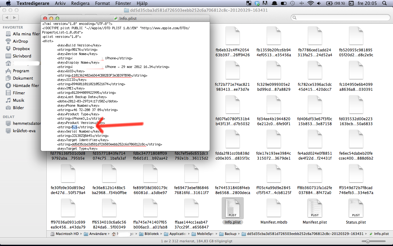The width and height of the screenshot is (393, 246).
Task: Open the Arkiv menu
Action: click(60, 3)
